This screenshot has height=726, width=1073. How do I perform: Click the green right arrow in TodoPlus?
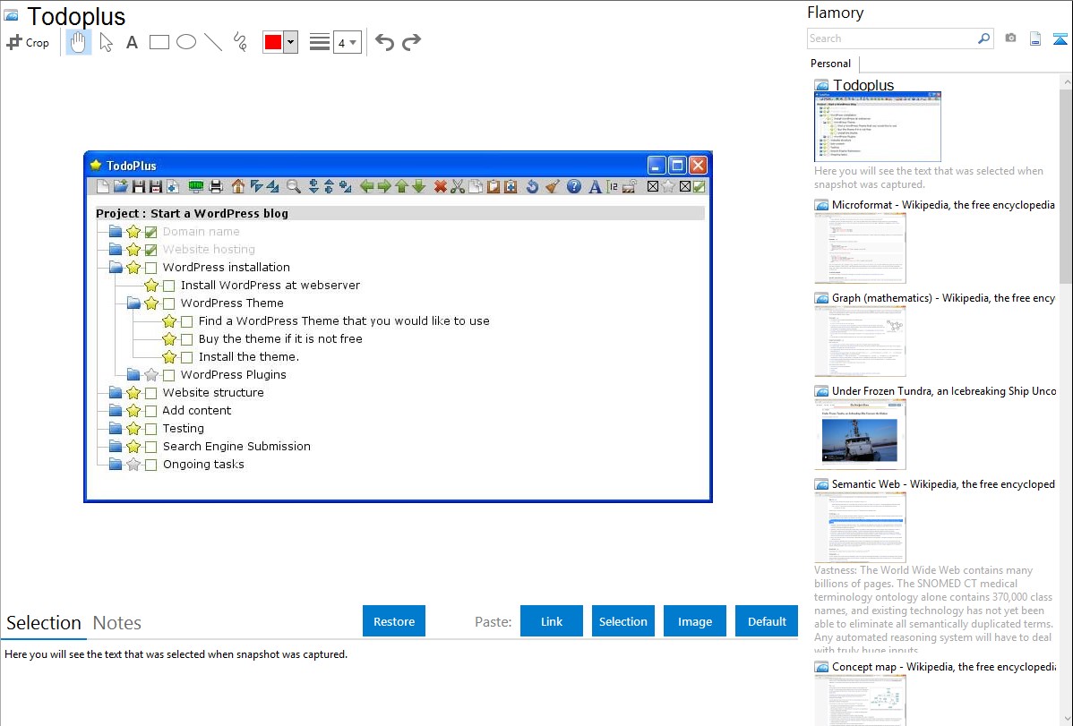tap(384, 186)
